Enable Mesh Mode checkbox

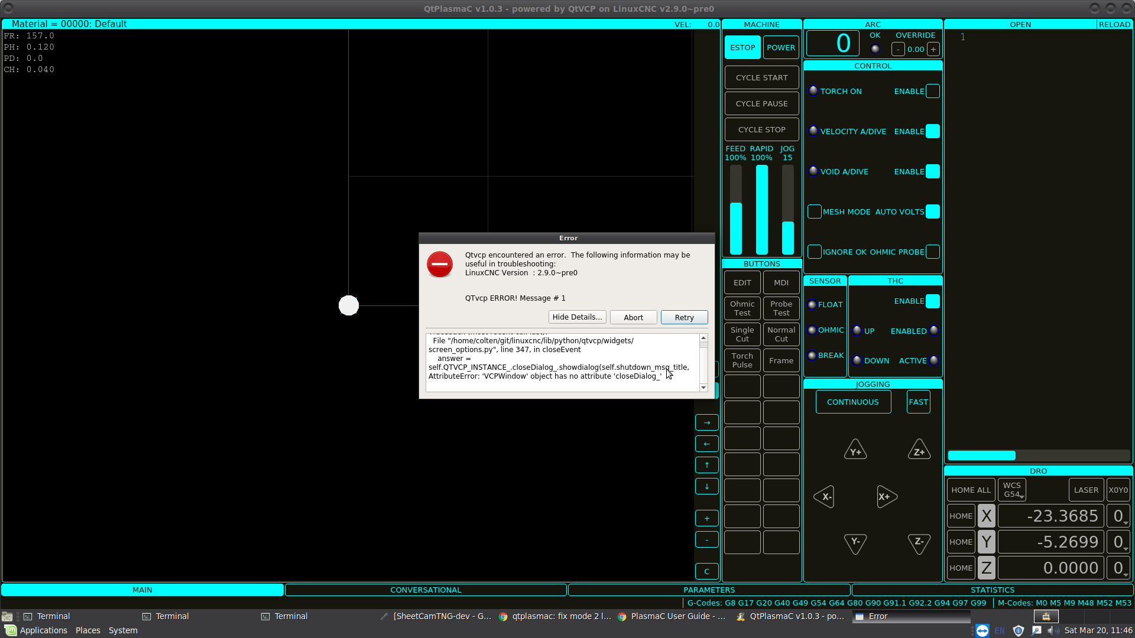pos(815,211)
